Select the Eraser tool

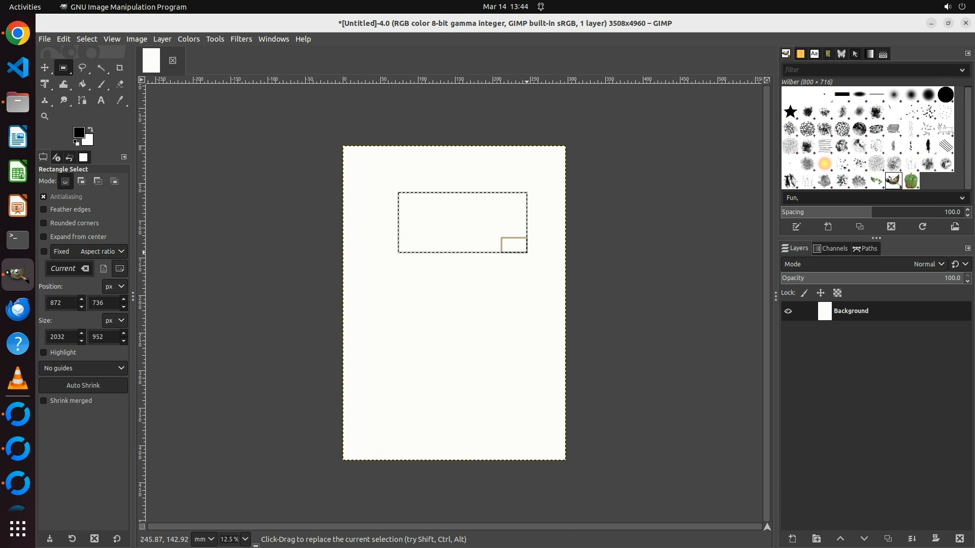point(120,84)
